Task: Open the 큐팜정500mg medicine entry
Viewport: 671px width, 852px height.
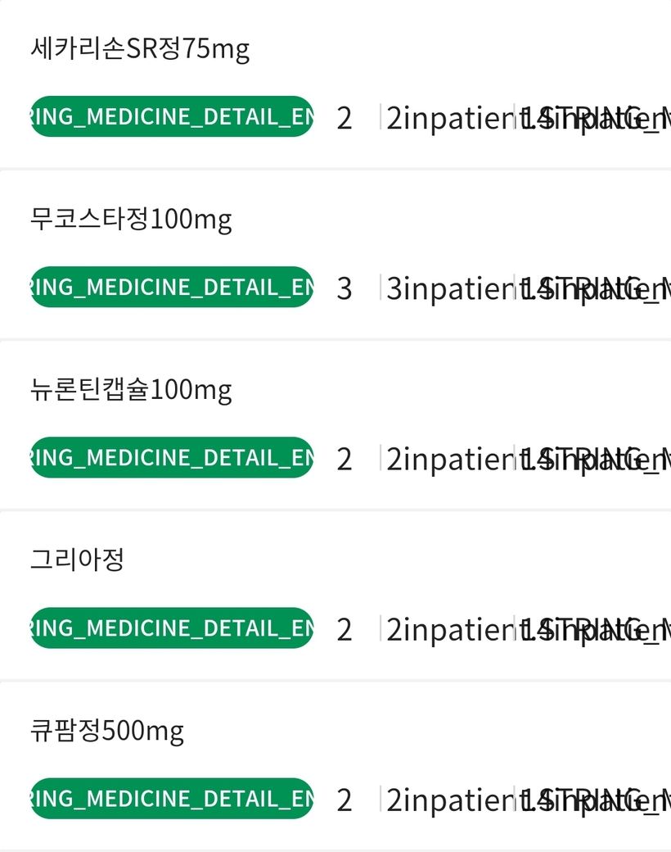Action: pyautogui.click(x=106, y=731)
